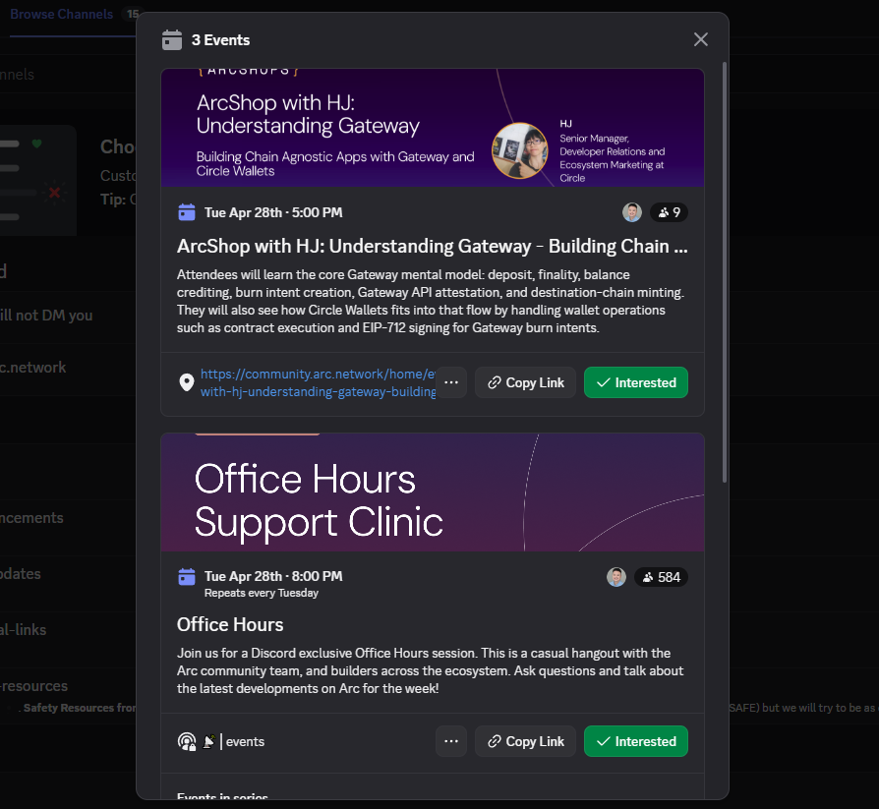Close the 3 Events dialog

701,39
